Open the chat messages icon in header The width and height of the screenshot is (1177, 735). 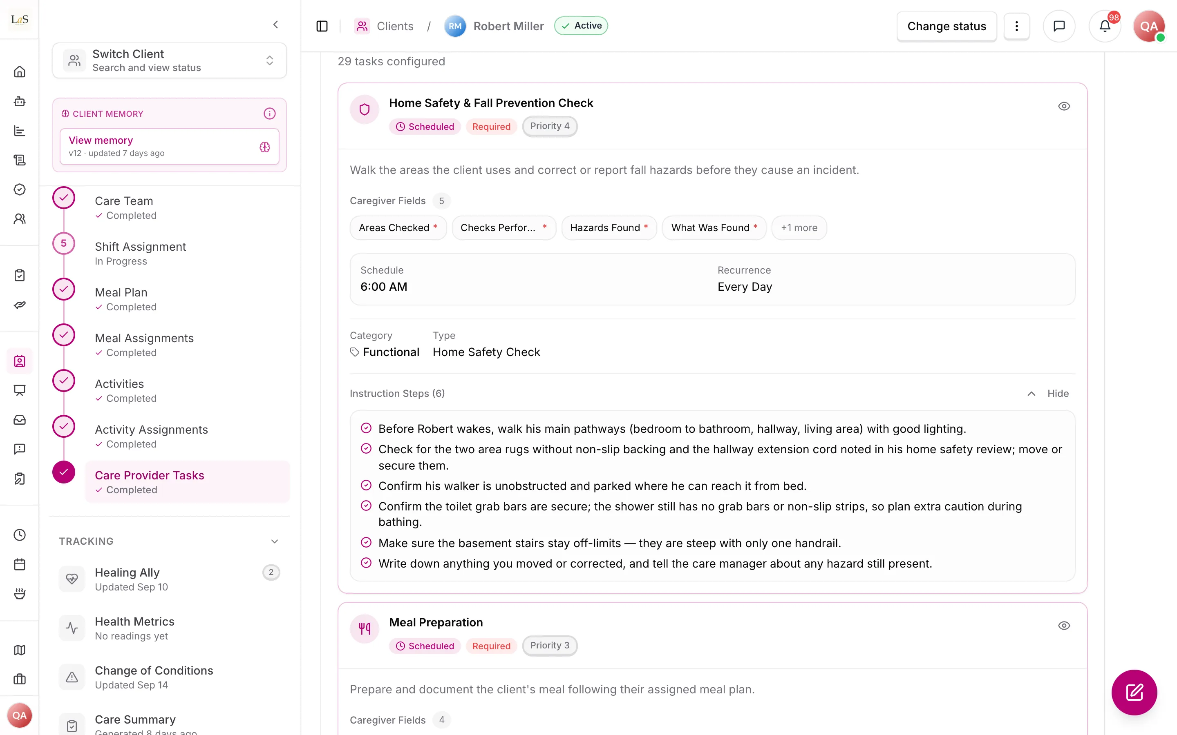pyautogui.click(x=1059, y=26)
